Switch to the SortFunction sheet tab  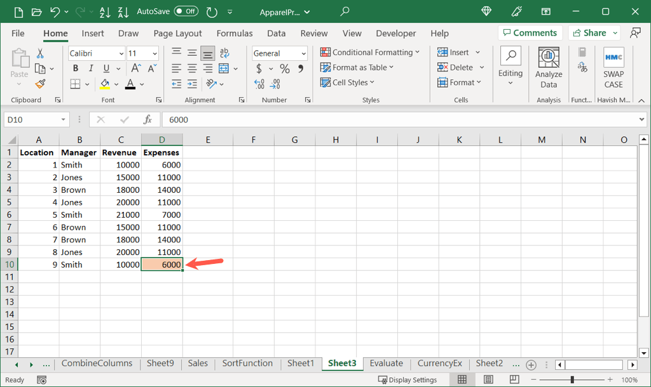247,364
